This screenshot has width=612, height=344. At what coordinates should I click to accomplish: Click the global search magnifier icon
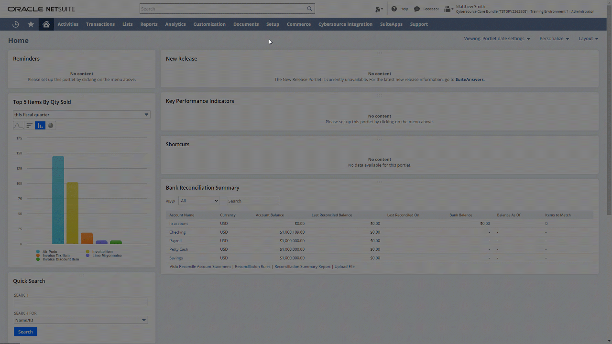point(309,9)
